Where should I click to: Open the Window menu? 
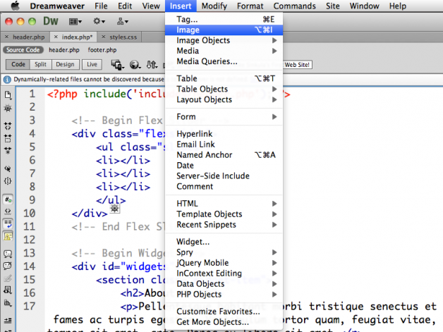[364, 6]
